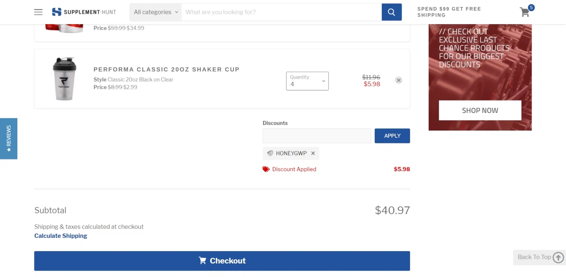Open the Quantity dropdown for shaker cup
This screenshot has height=277, width=566.
(307, 81)
